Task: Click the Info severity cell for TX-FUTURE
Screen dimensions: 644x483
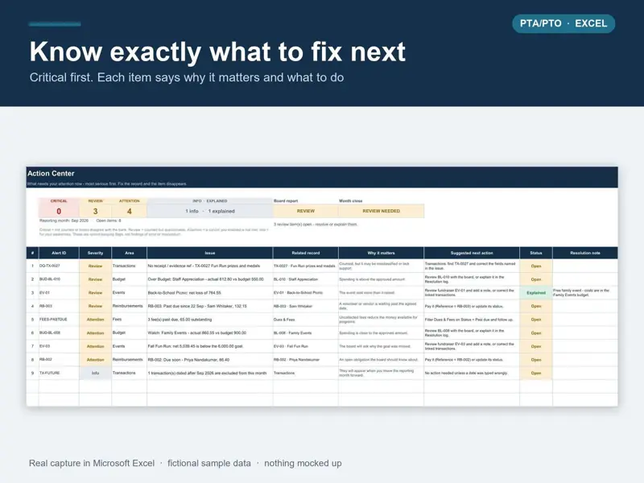Action: pos(95,373)
